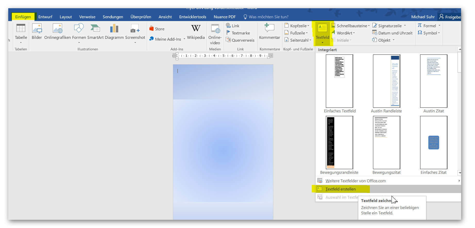Insert a Querverweis cross-reference

240,40
